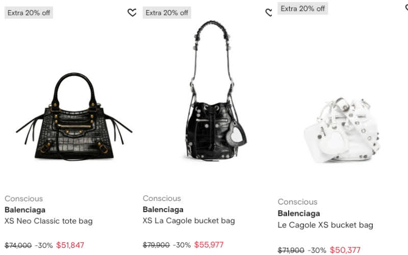Add XS Neo Classic tote to wishlist

coord(132,12)
